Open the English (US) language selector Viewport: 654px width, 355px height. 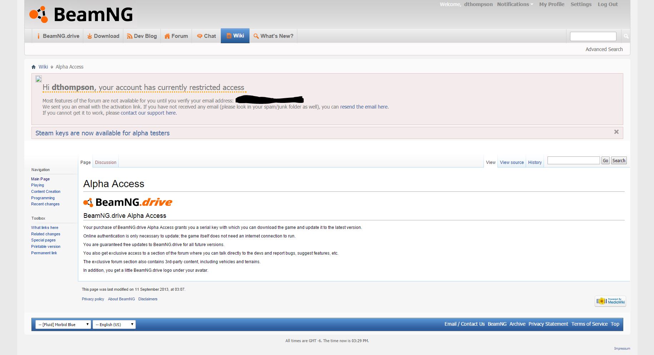pyautogui.click(x=114, y=324)
